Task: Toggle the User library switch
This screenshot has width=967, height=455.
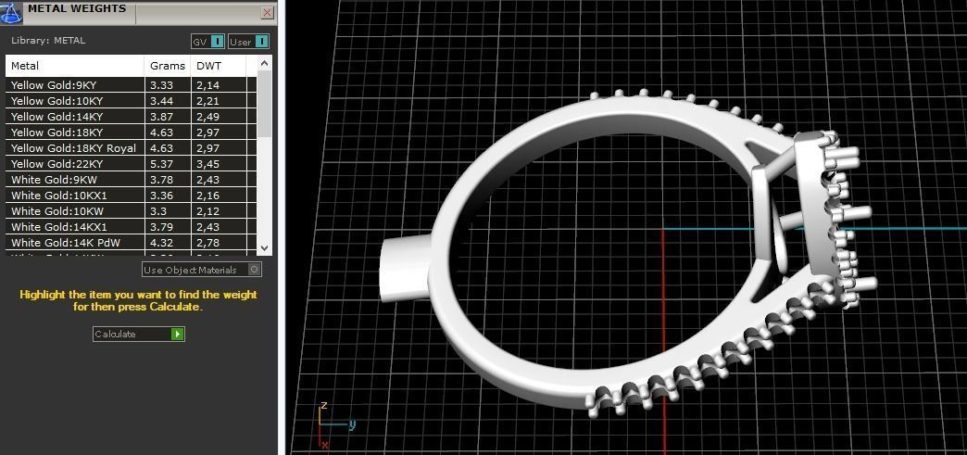Action: point(248,42)
